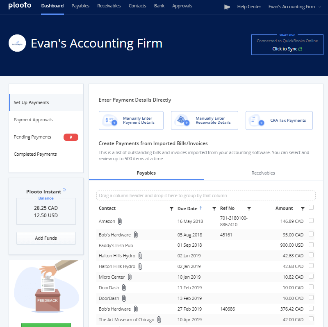Click the Manually Enter Payment Details button
This screenshot has width=328, height=327.
pos(131,120)
